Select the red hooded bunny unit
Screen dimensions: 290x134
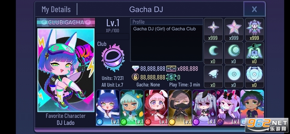156,108
